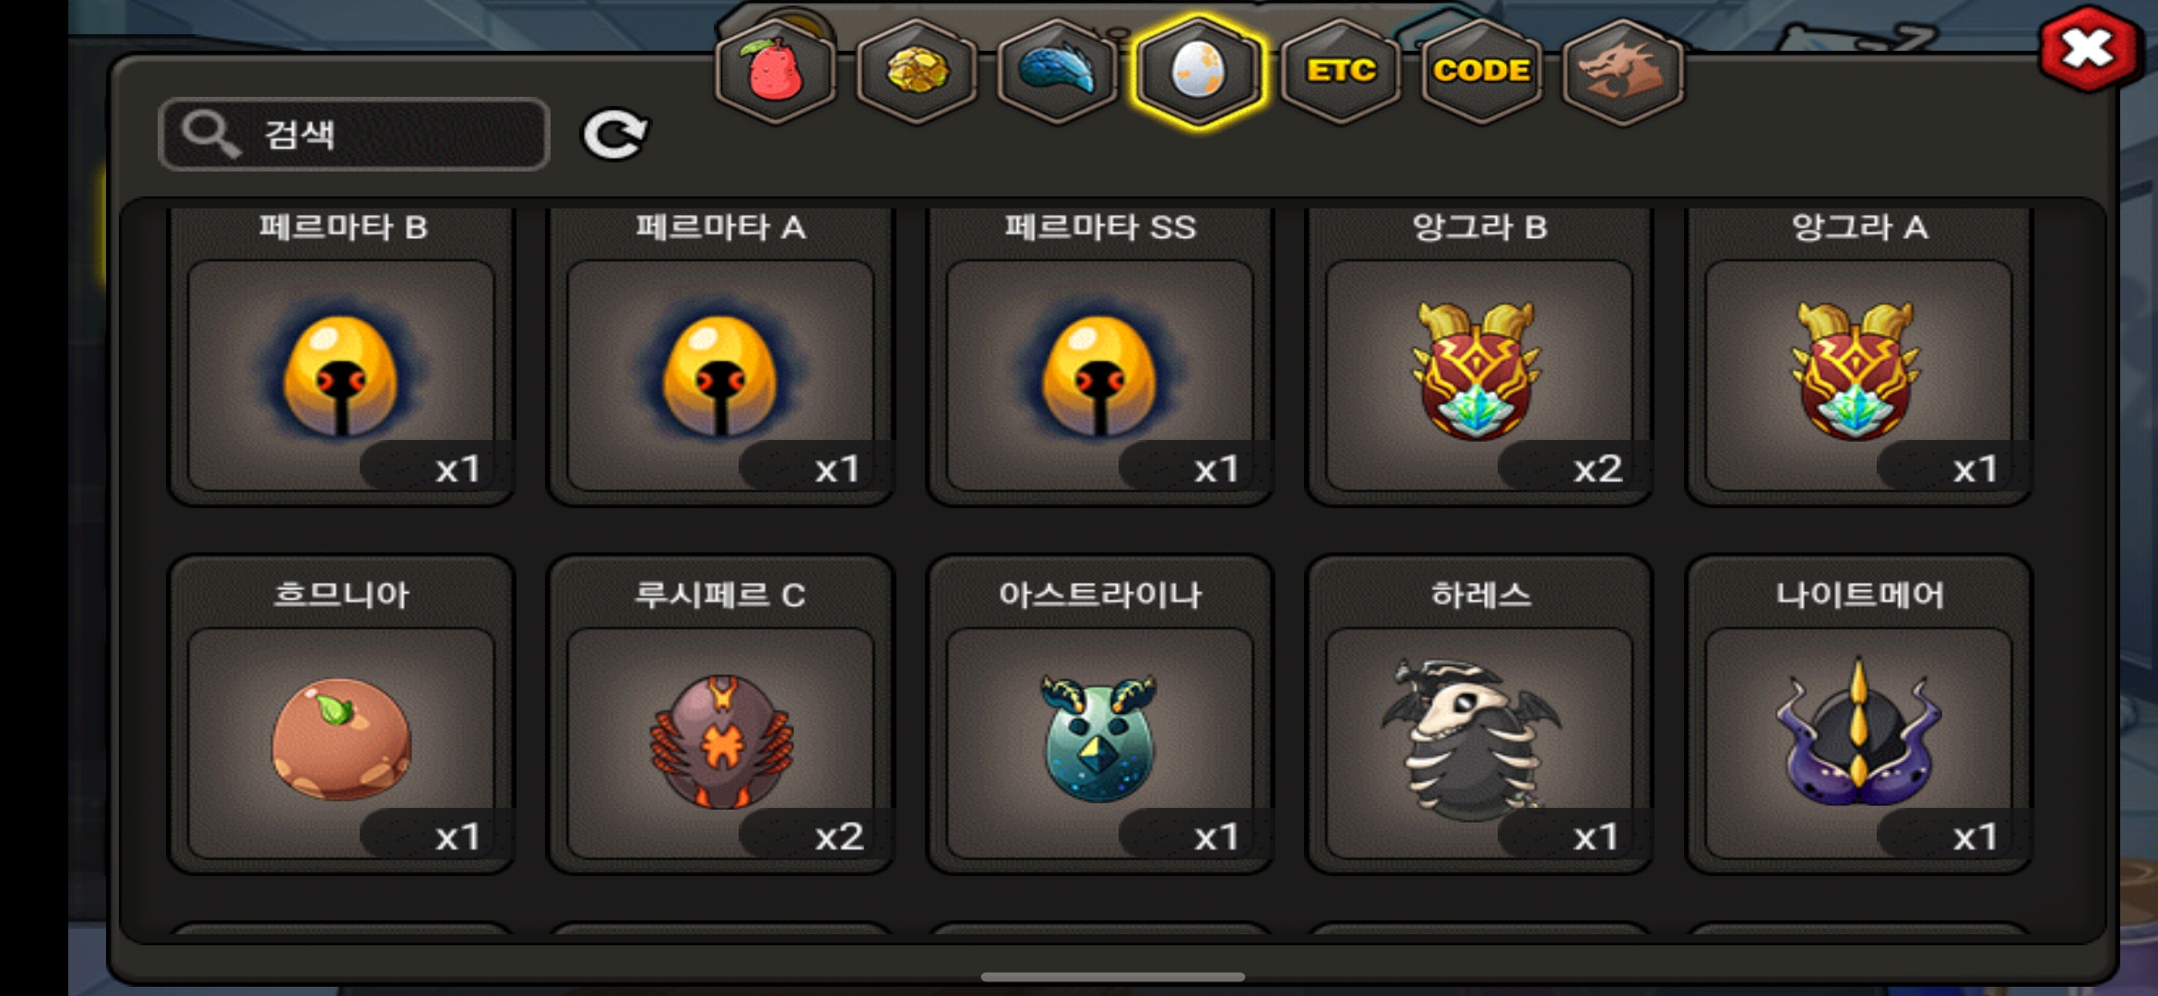
Task: Tap the 앙그라 A egg item
Action: 1858,355
